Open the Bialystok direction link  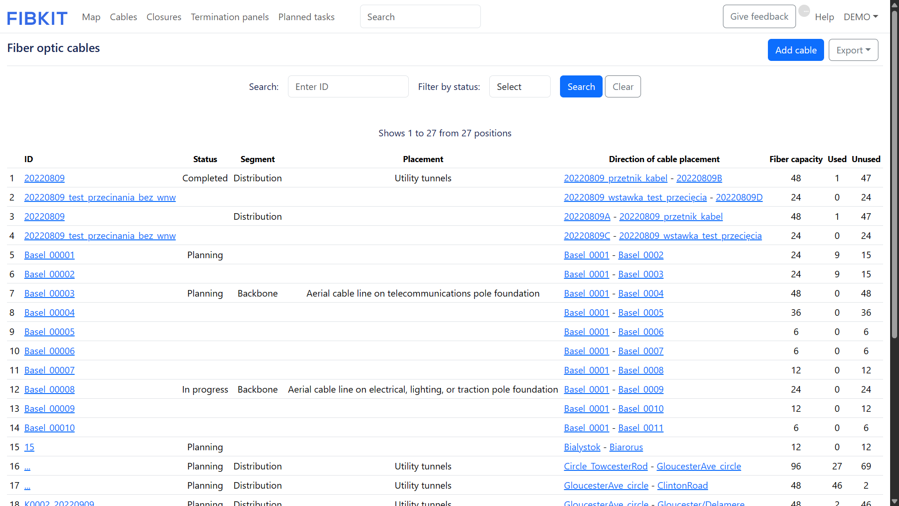(x=582, y=447)
